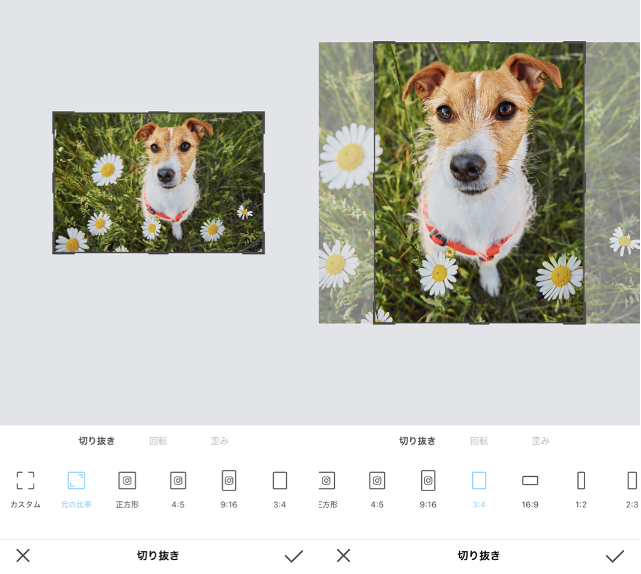Select 4:5 Instagram ratio in right screen
Screen dimensions: 641x574
point(377,481)
